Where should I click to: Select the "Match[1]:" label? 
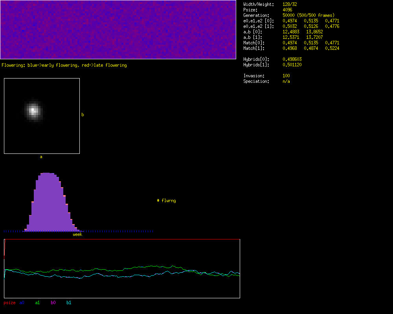254,49
